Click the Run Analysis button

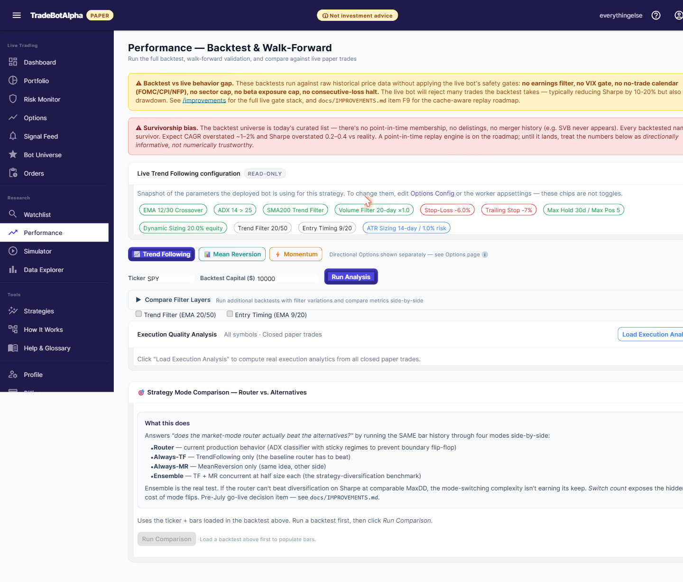tap(351, 277)
